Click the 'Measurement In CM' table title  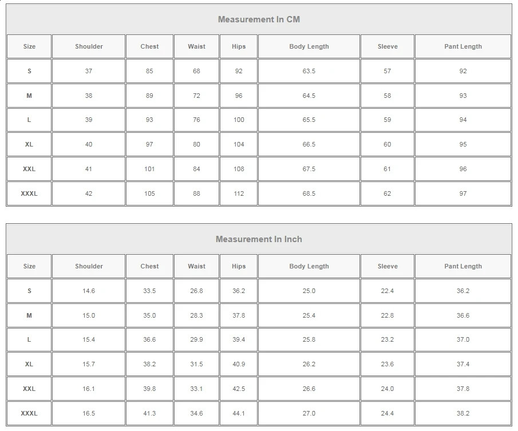click(x=259, y=19)
